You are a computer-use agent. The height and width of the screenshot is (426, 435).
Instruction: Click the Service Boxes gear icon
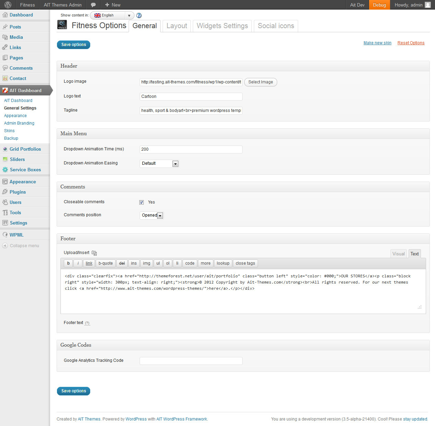tap(5, 170)
